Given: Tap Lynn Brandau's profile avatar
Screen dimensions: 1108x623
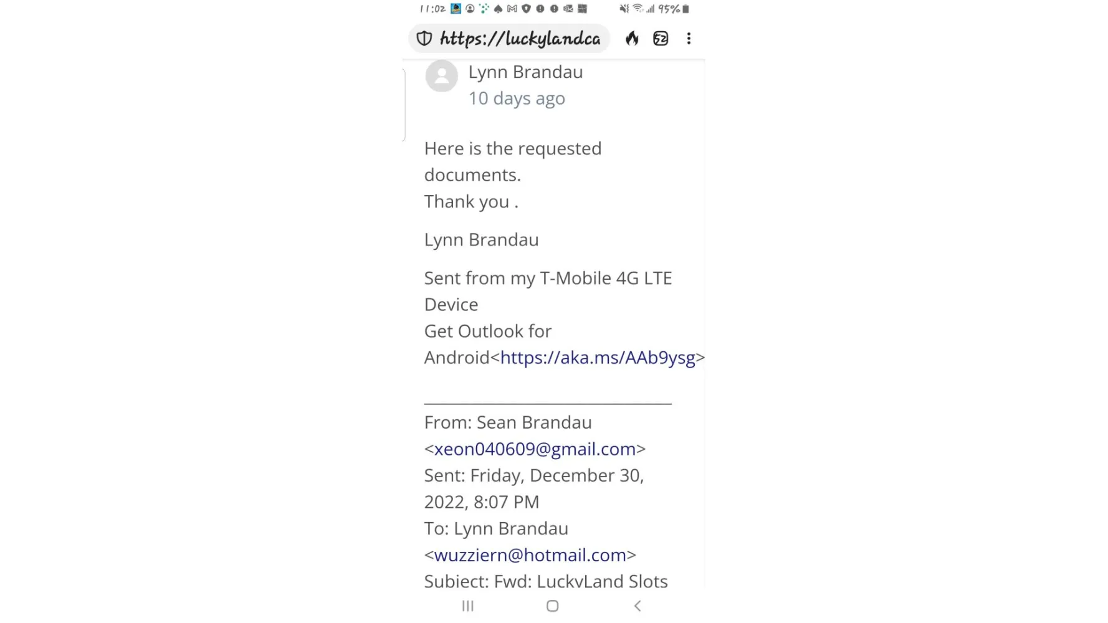Looking at the screenshot, I should pyautogui.click(x=442, y=76).
